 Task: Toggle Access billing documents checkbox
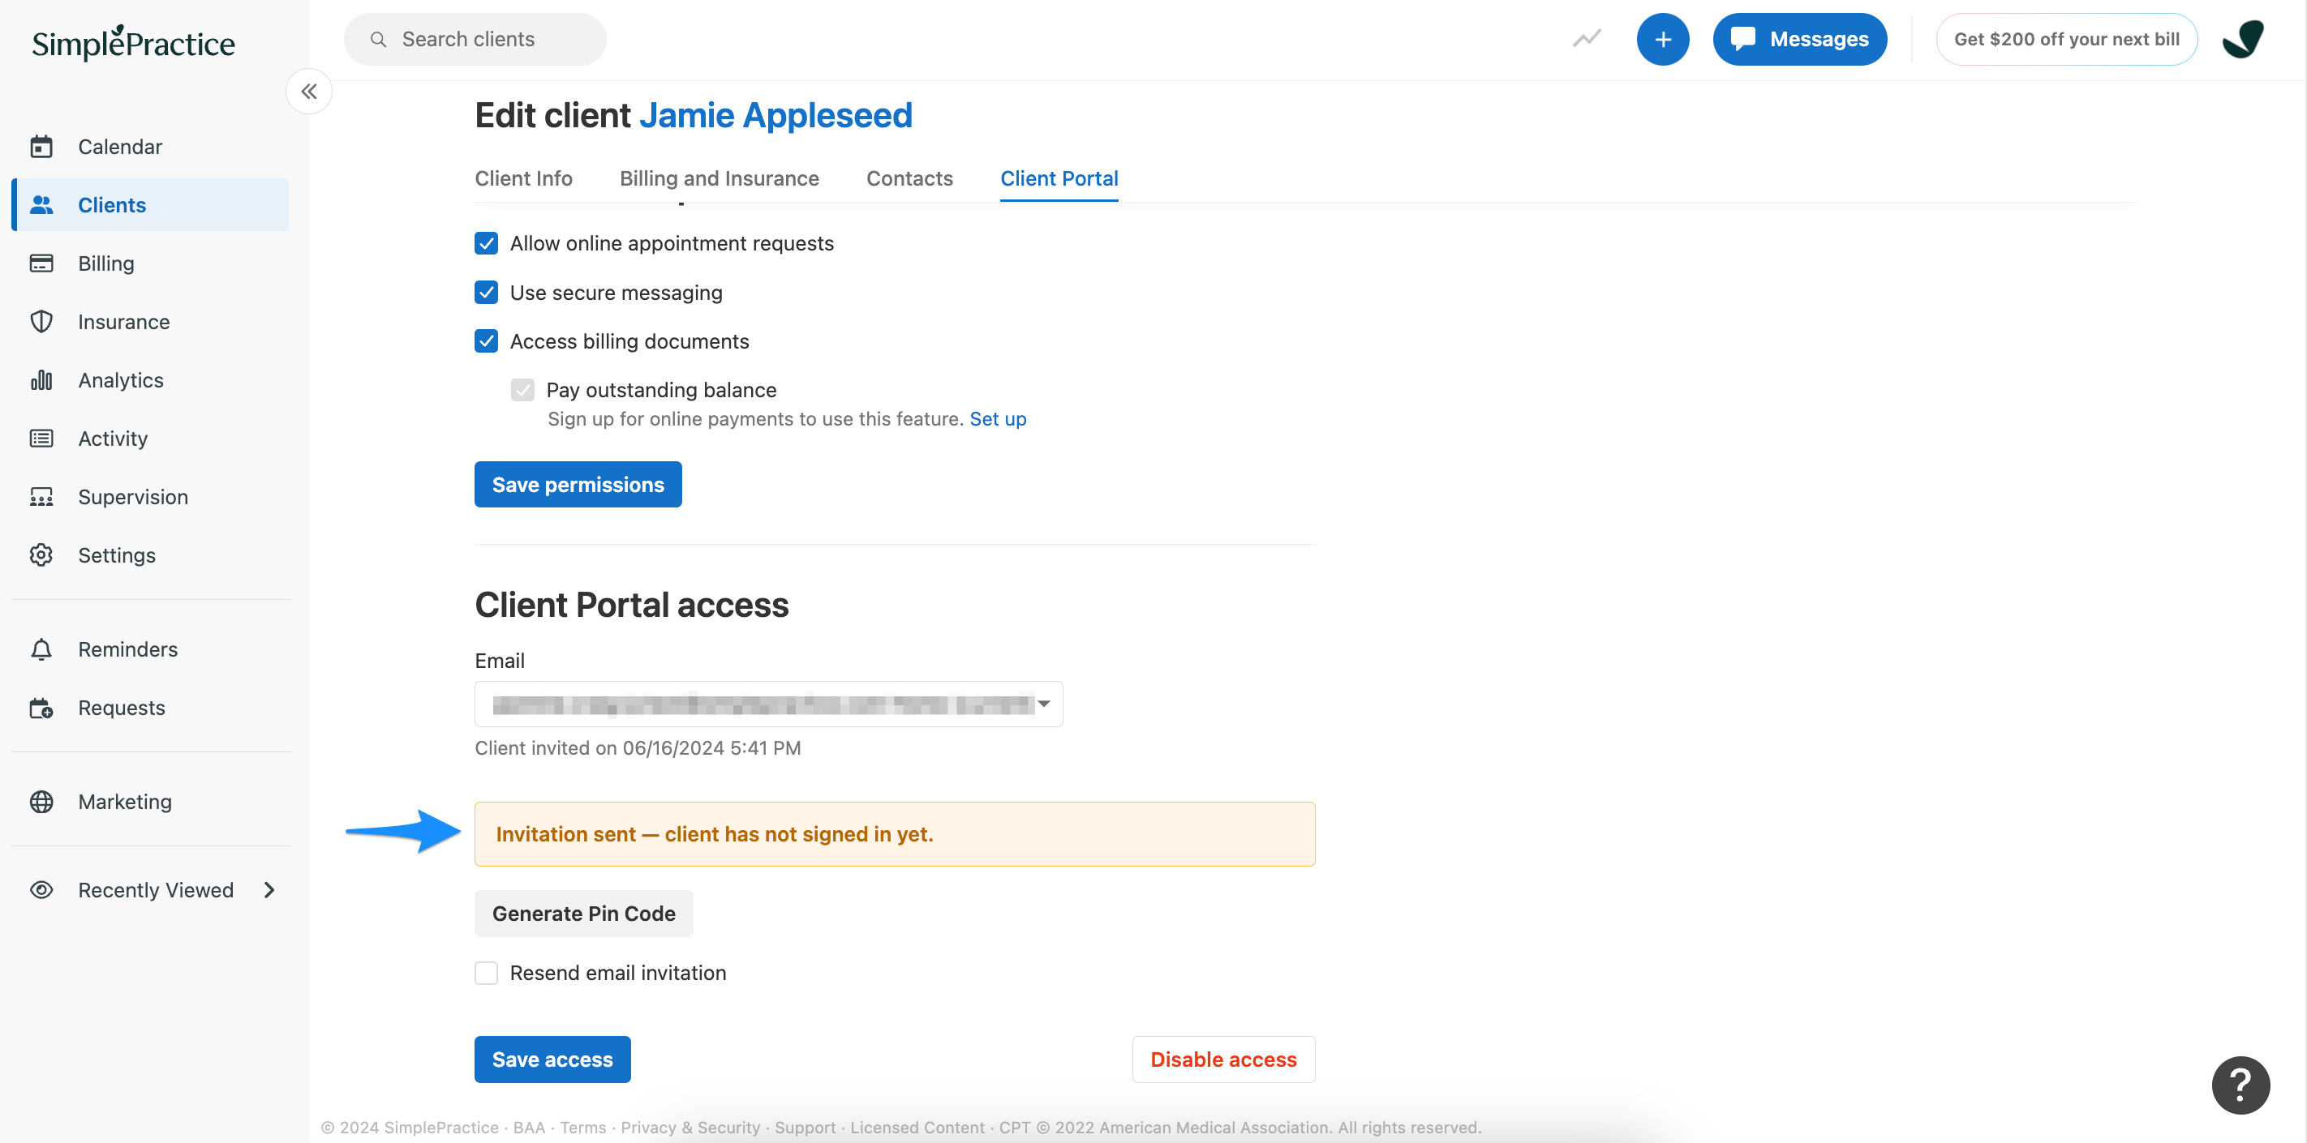485,340
